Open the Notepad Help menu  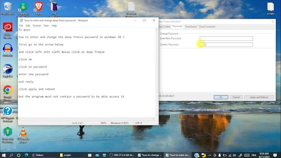point(54,25)
